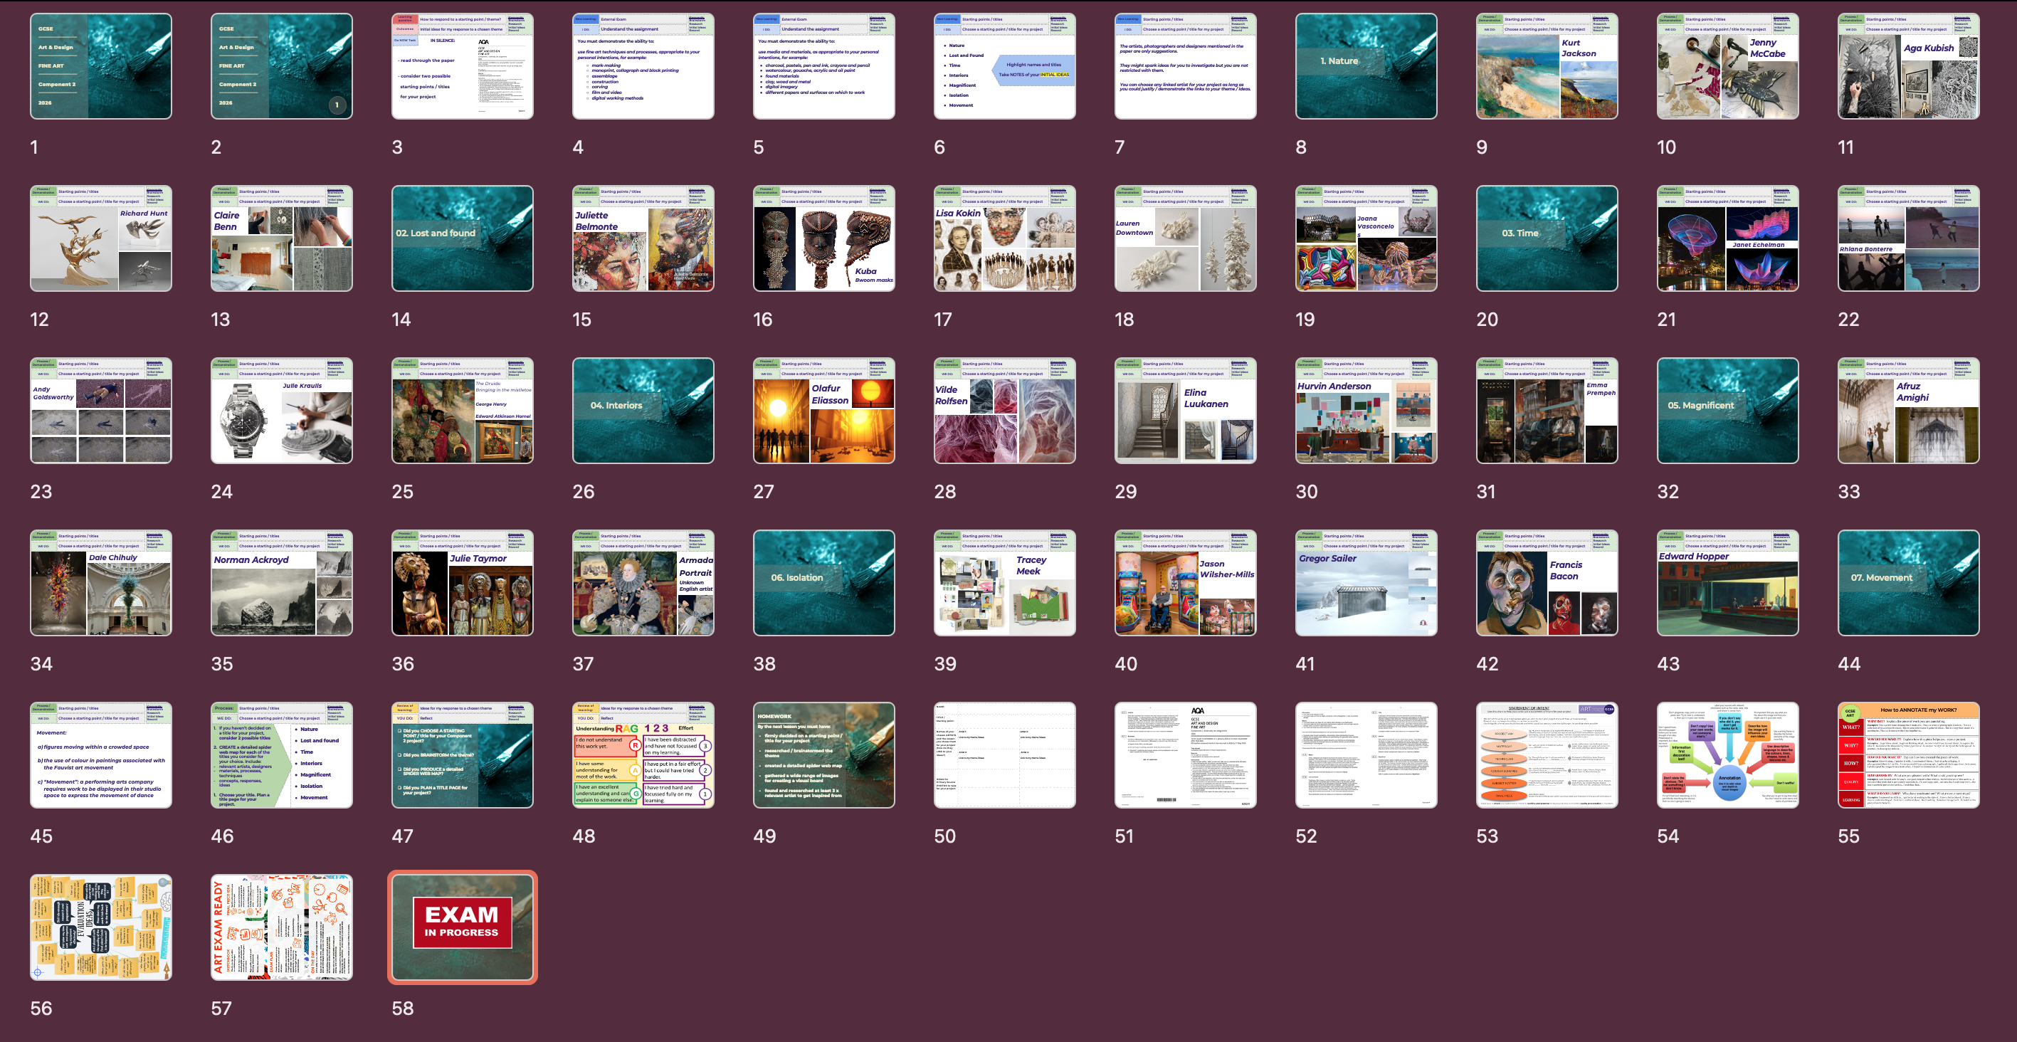Select the '02. Lost and found' section slide
This screenshot has width=2017, height=1042.
pos(463,238)
